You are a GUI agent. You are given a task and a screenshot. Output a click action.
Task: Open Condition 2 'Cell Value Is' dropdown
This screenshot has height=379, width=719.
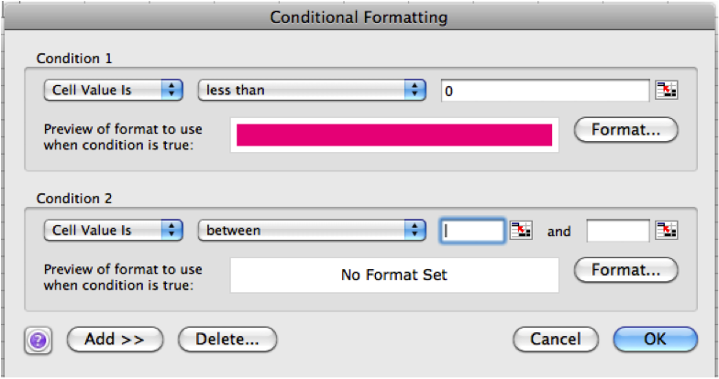point(114,231)
